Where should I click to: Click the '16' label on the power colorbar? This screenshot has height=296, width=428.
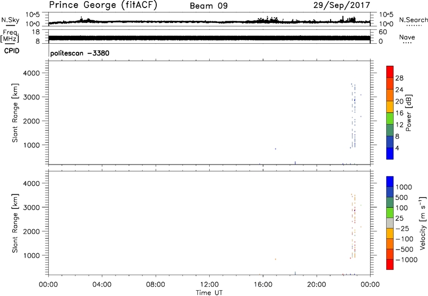399,113
